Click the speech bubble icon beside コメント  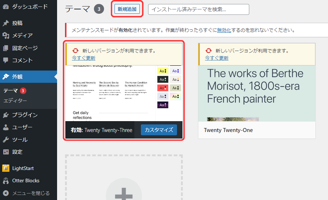pos(6,60)
